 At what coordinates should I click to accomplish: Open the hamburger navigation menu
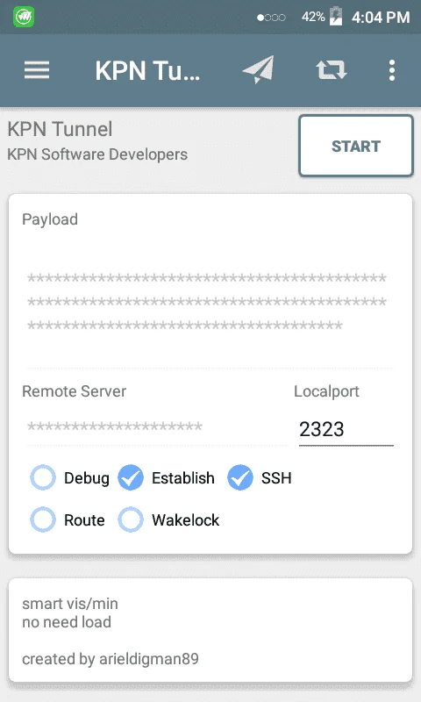click(37, 70)
